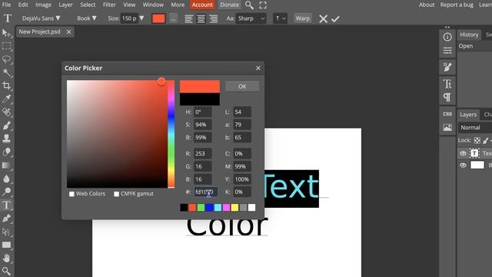Select the Eraser tool
This screenshot has width=492, height=277.
pos(6,152)
